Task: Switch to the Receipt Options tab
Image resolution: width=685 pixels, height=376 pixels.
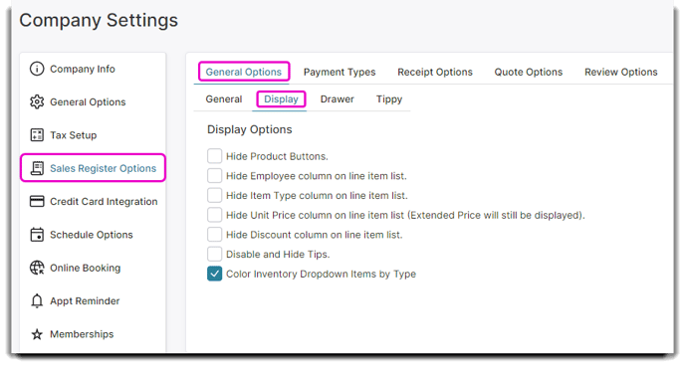Action: click(x=435, y=72)
